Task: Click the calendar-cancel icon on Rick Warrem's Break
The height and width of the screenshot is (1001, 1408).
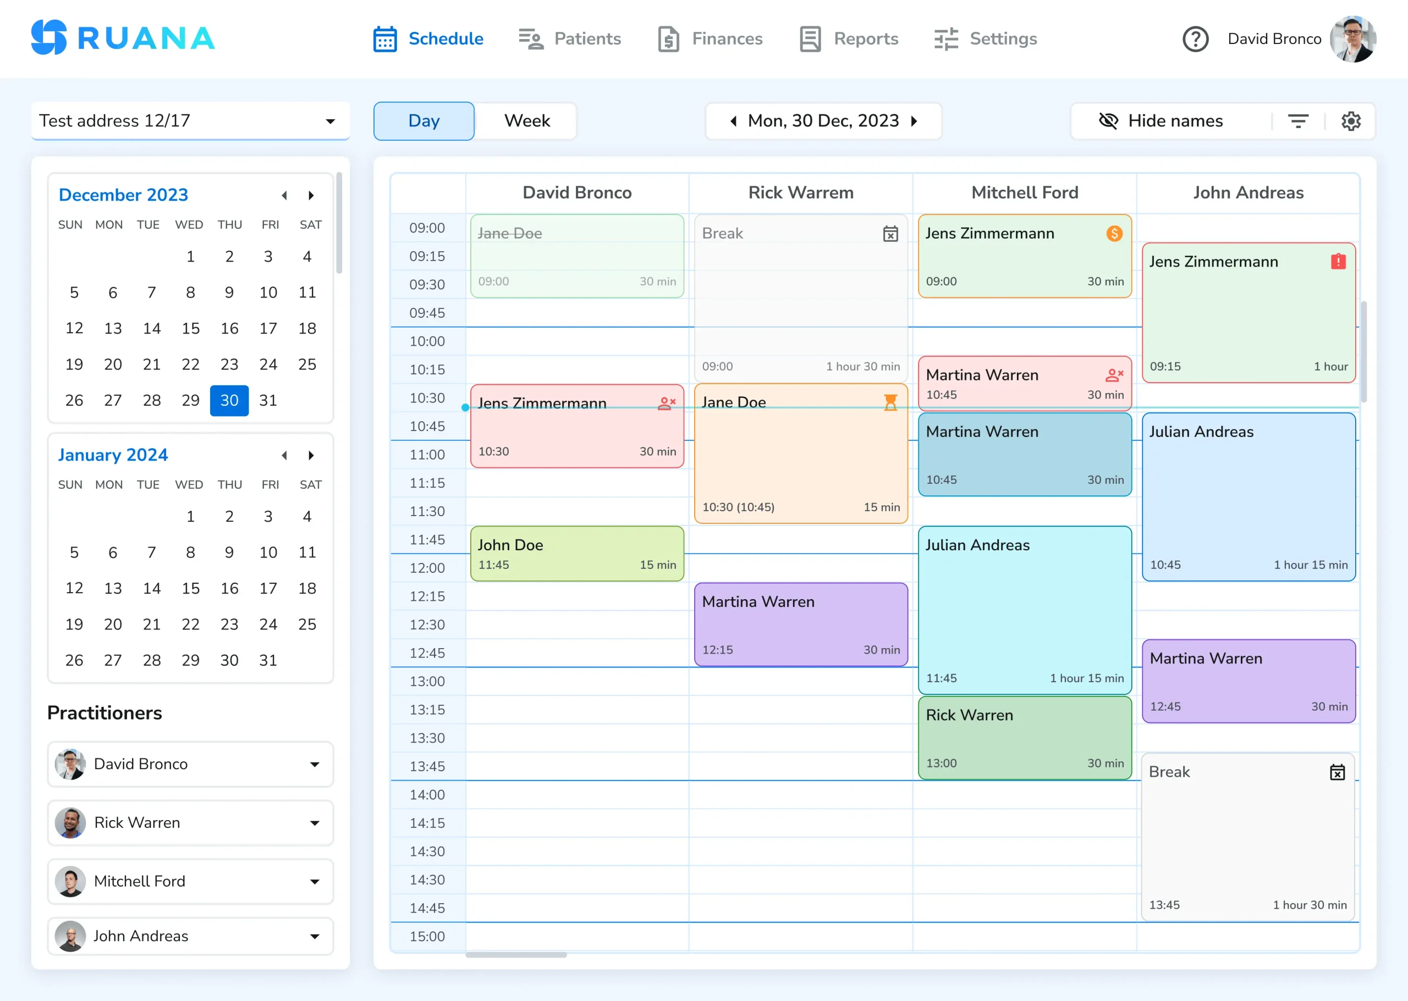Action: coord(890,234)
